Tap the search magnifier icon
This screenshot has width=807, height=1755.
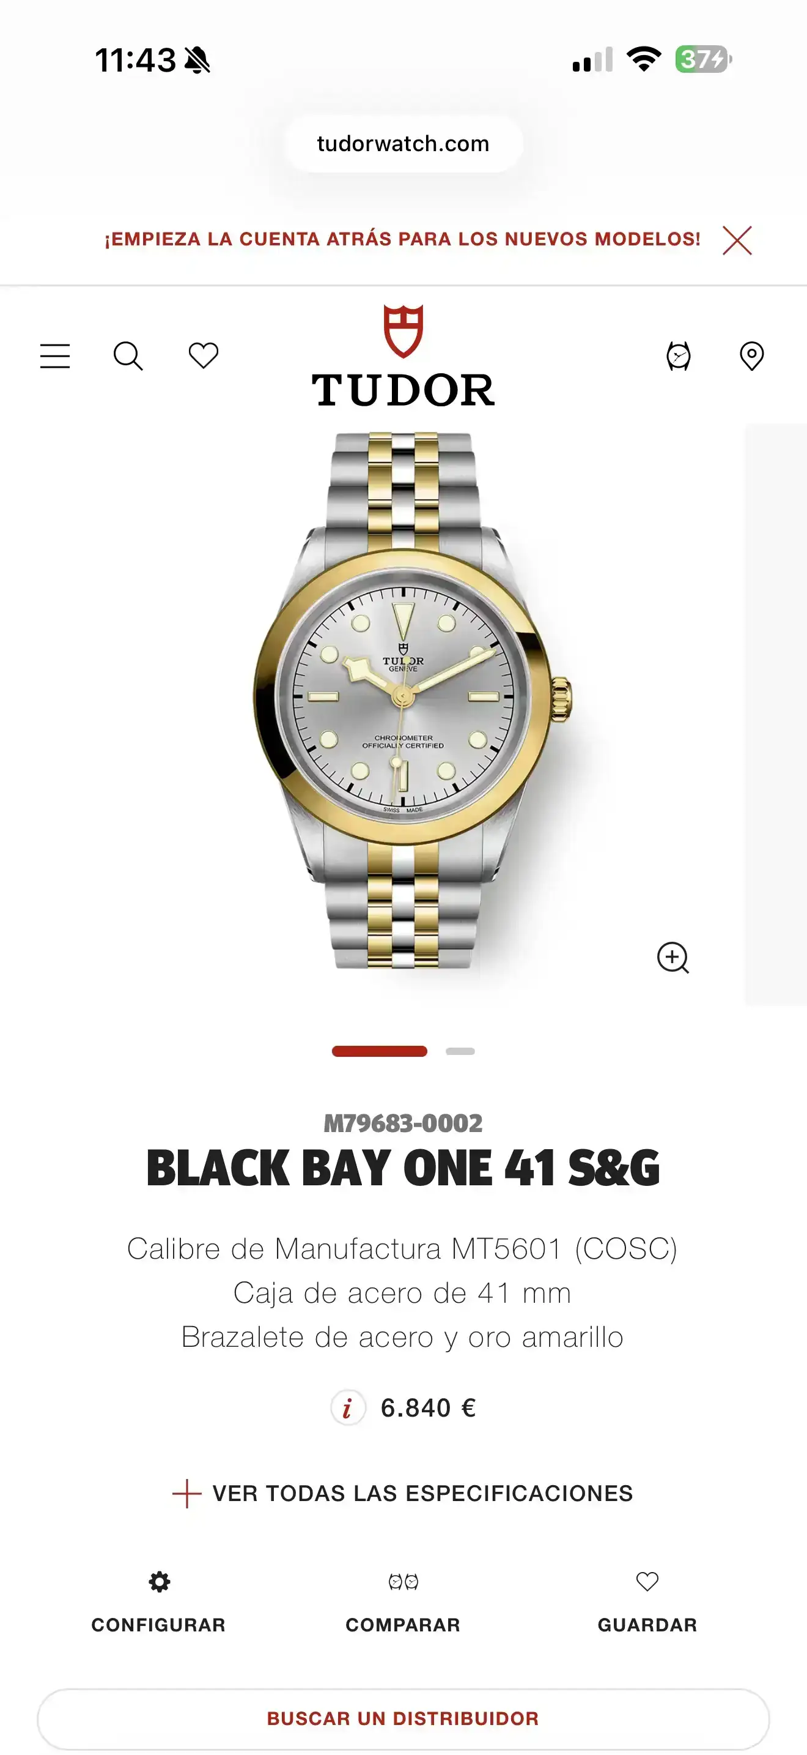tap(128, 356)
